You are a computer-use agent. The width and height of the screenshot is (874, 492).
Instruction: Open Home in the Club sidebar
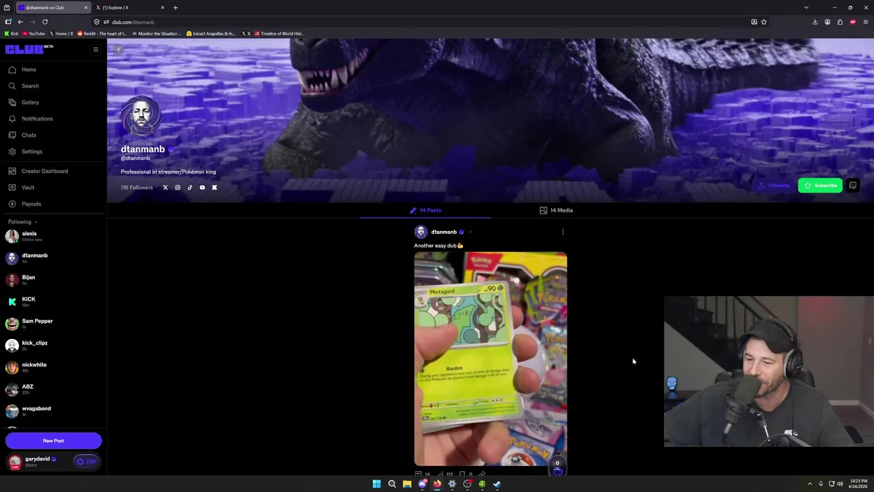[x=23, y=70]
